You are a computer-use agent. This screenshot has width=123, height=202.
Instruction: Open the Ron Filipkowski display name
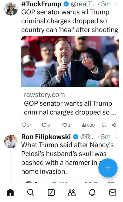pos(46,137)
